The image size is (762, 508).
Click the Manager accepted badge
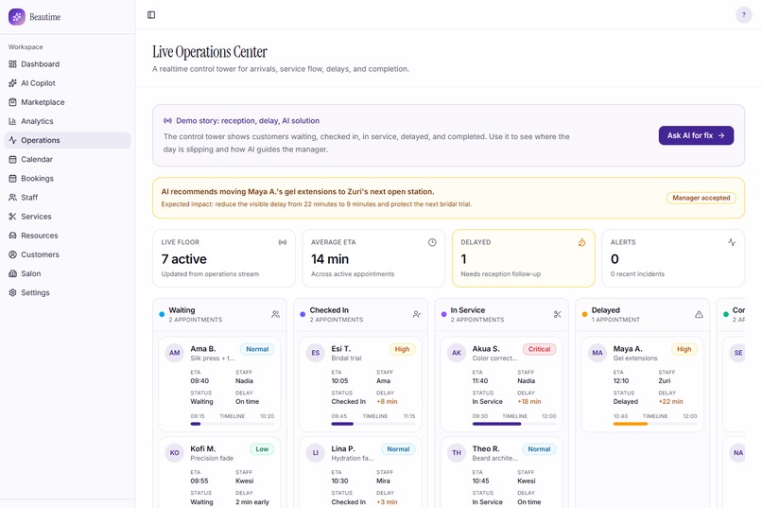[701, 198]
